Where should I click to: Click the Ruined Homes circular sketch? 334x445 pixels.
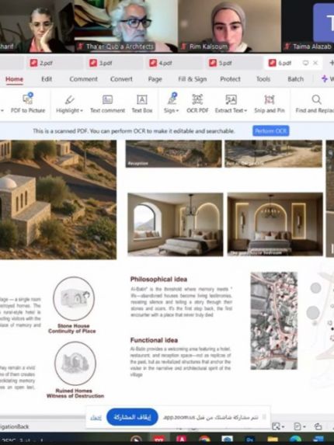pyautogui.click(x=75, y=363)
